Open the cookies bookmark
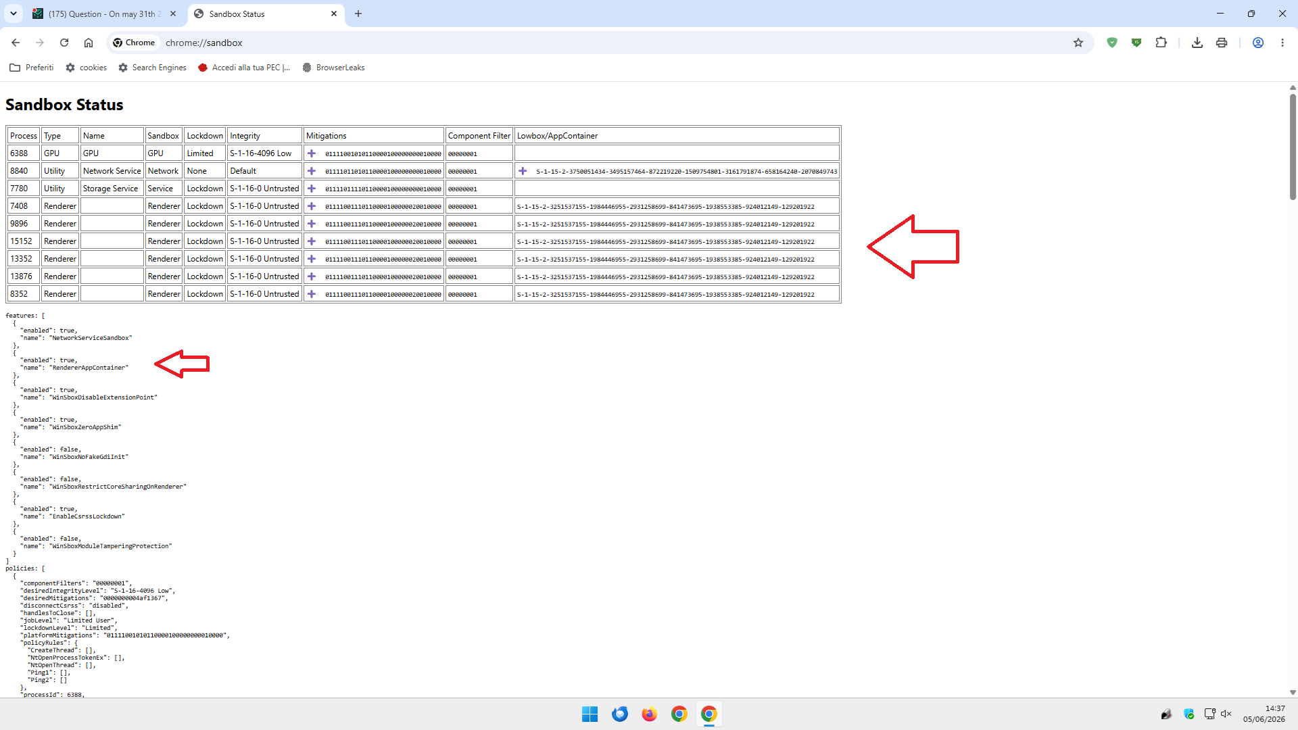Viewport: 1298px width, 730px height. click(86, 68)
